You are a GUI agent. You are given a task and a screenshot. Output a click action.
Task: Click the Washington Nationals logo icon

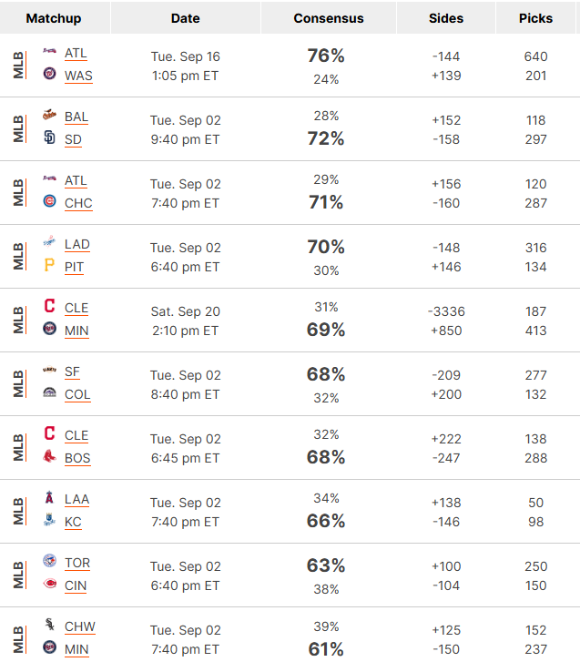click(x=49, y=74)
